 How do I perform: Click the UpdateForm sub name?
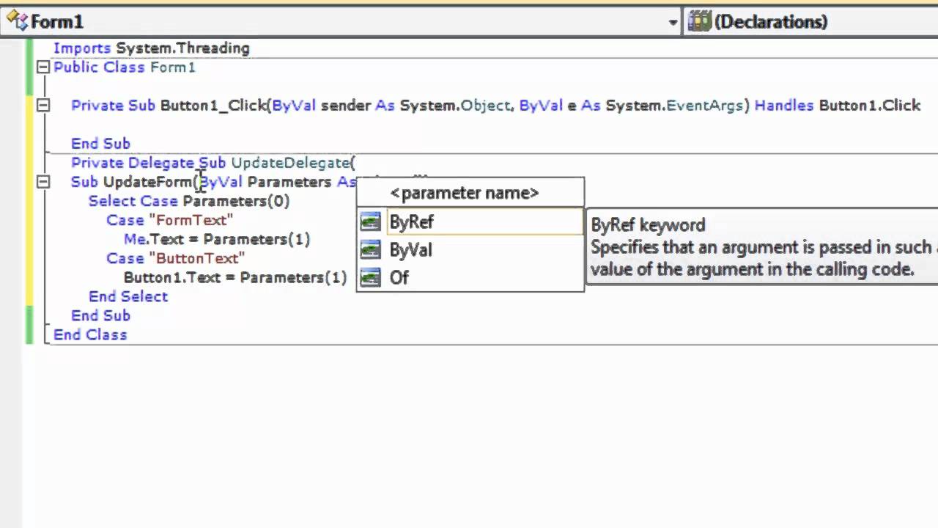pos(149,181)
